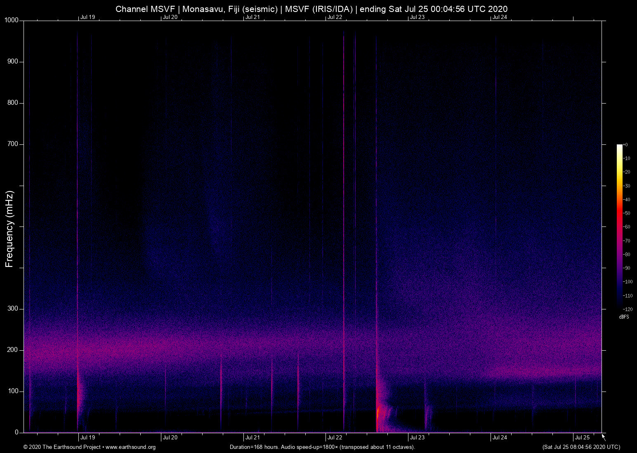
Task: Click the Jul 19 marker on the top axis
Action: point(87,17)
